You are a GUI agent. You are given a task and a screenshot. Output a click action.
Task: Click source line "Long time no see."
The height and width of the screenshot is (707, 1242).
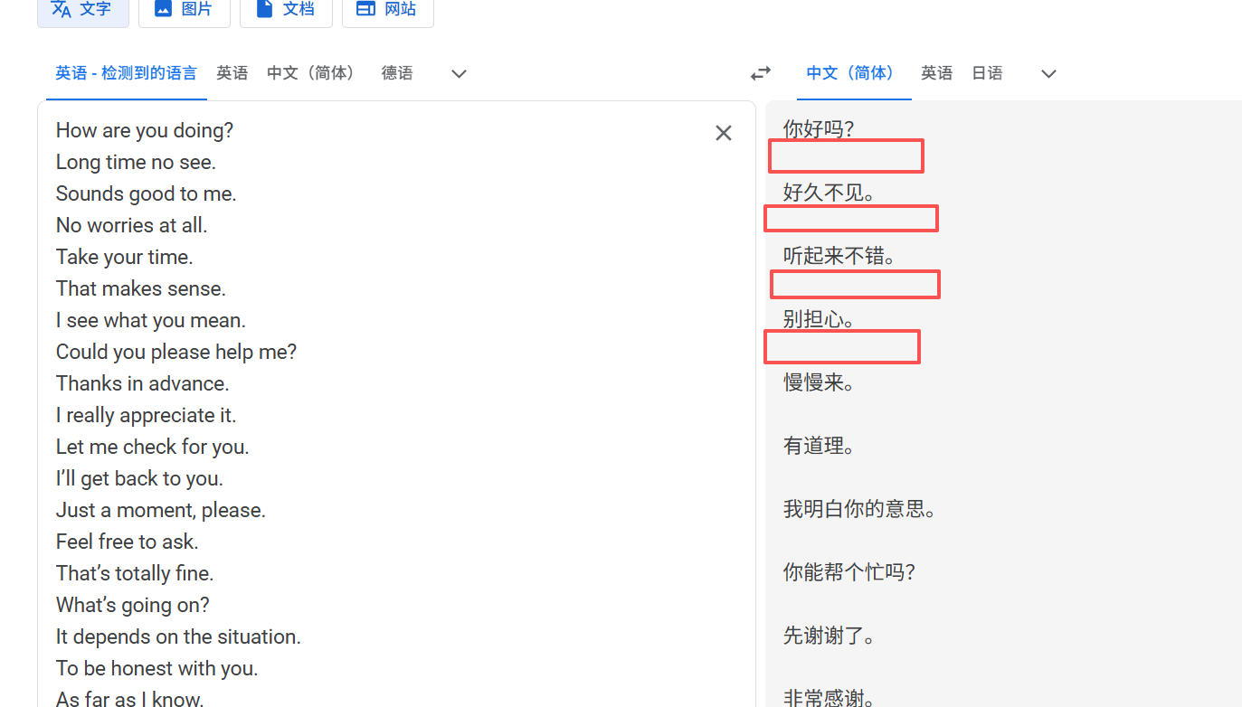click(x=136, y=162)
